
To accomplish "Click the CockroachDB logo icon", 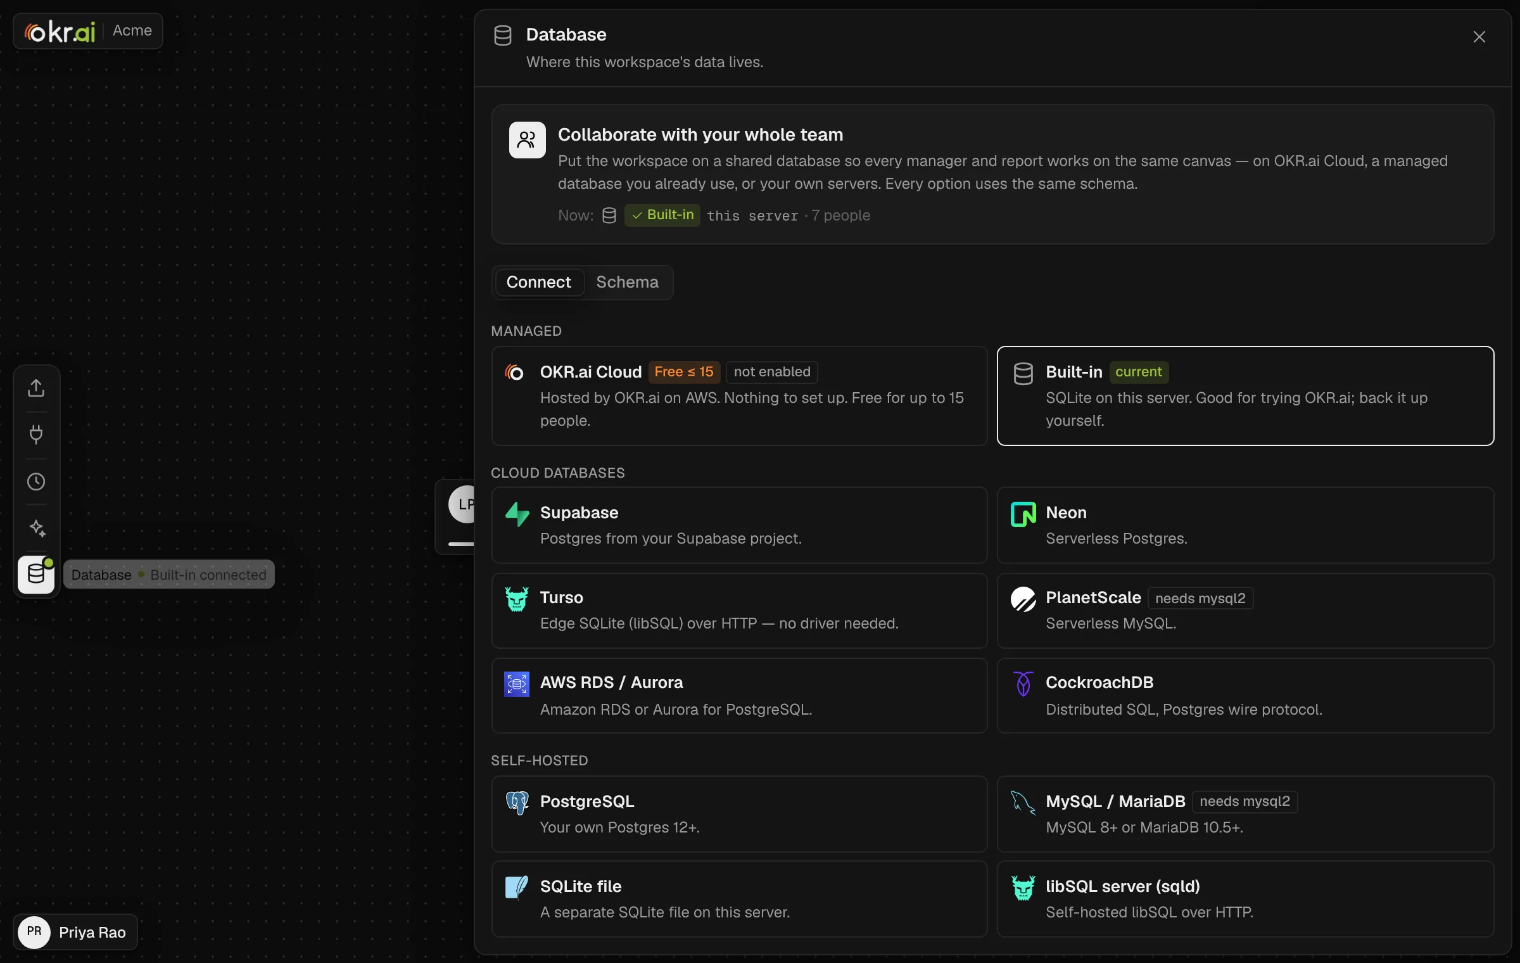I will (1023, 684).
